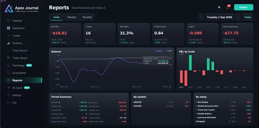
Task: Select the GBPUSD symbol row
Action: click(161, 102)
